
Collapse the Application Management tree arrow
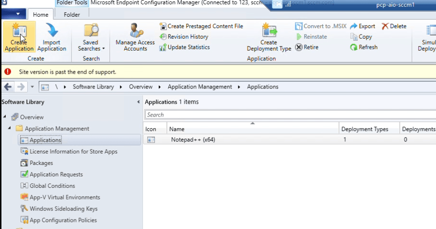10,128
